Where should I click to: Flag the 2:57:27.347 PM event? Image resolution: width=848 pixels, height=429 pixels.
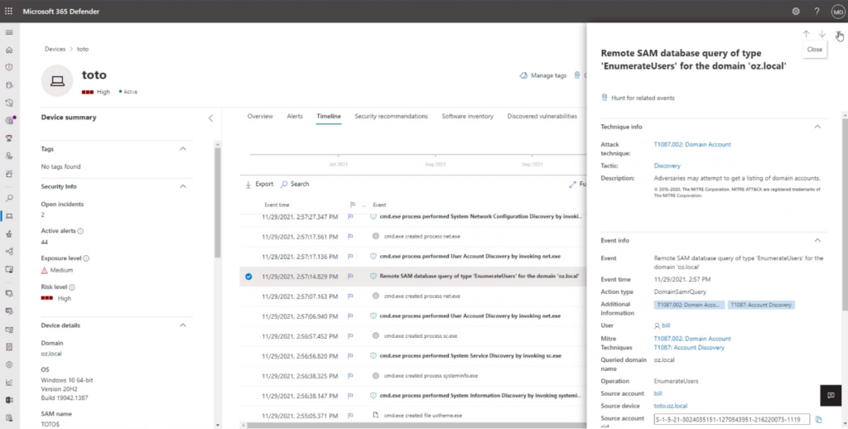[x=350, y=216]
